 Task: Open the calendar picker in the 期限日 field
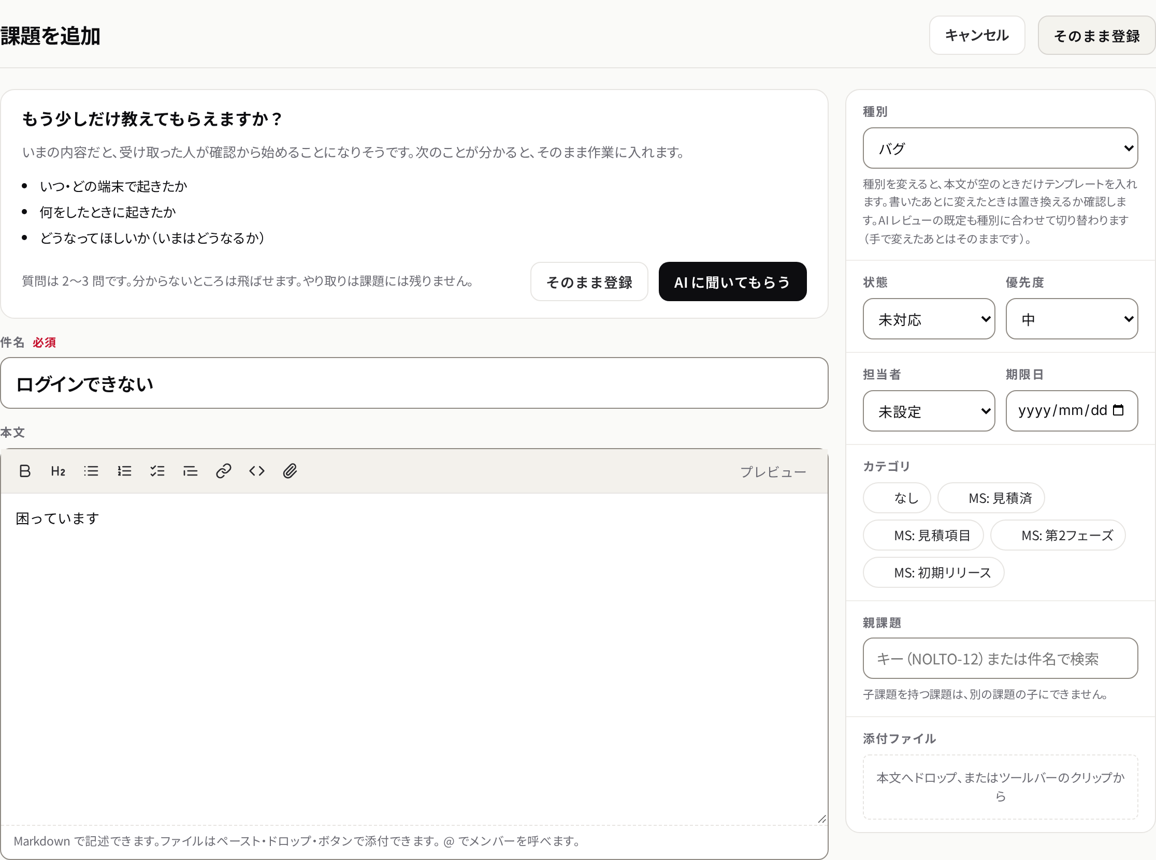coord(1118,410)
